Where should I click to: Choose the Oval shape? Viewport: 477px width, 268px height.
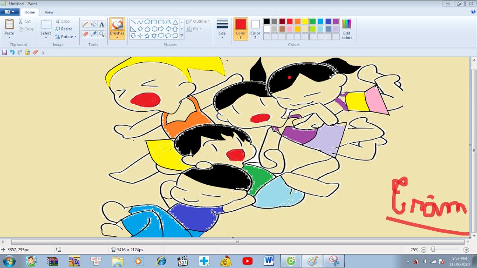pyautogui.click(x=147, y=22)
